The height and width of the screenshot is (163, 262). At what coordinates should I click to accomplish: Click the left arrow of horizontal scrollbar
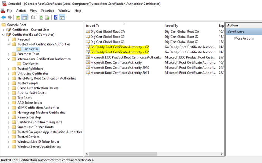(x=87, y=154)
